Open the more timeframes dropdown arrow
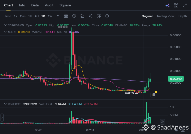Viewport: 191px width, 134px height. click(x=58, y=16)
